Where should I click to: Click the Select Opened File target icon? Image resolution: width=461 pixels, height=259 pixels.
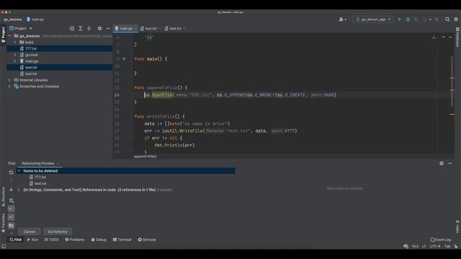point(72,29)
